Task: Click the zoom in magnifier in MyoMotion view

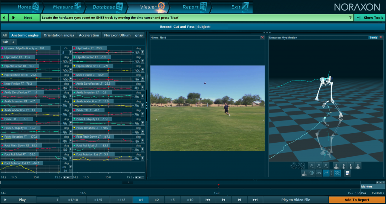Action: (x=319, y=166)
